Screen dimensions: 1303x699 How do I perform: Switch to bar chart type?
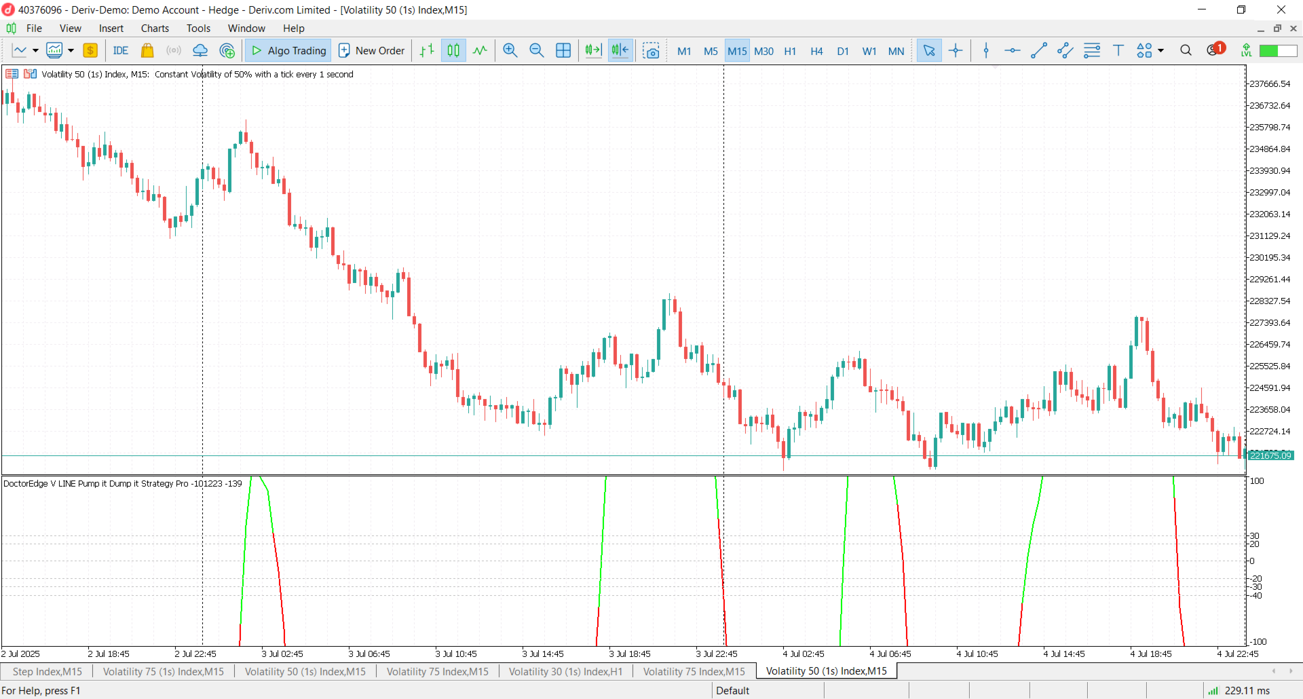point(427,51)
